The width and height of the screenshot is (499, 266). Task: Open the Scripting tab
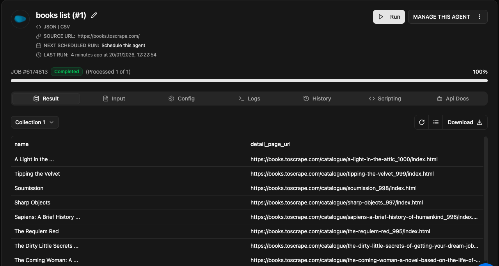385,99
